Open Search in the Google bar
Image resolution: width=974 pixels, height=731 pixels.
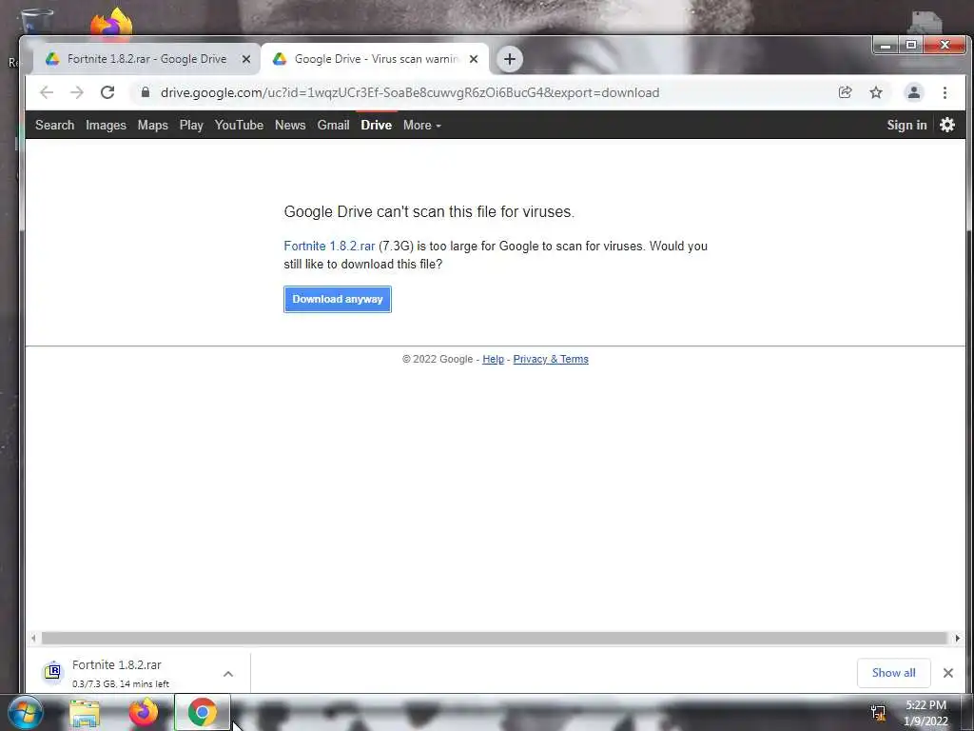(54, 125)
